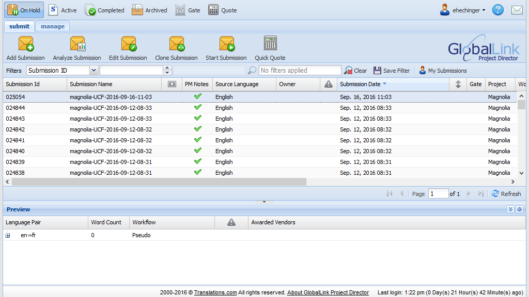Open the Quick Quote calculator

[x=270, y=44]
